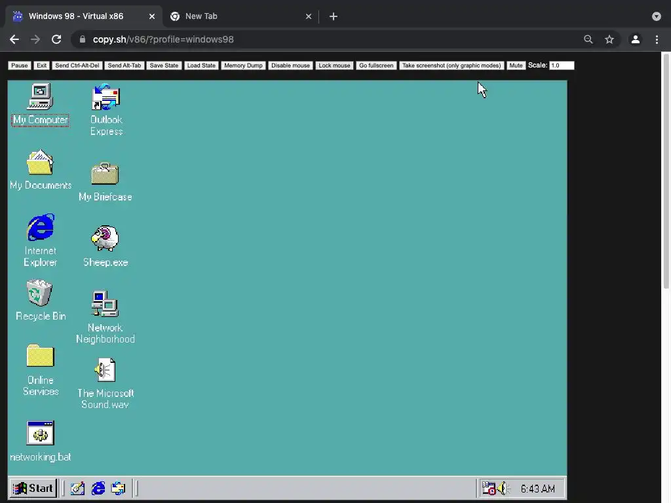This screenshot has height=503, width=671.
Task: Click Show Desktop in the quick launch bar
Action: pos(77,488)
